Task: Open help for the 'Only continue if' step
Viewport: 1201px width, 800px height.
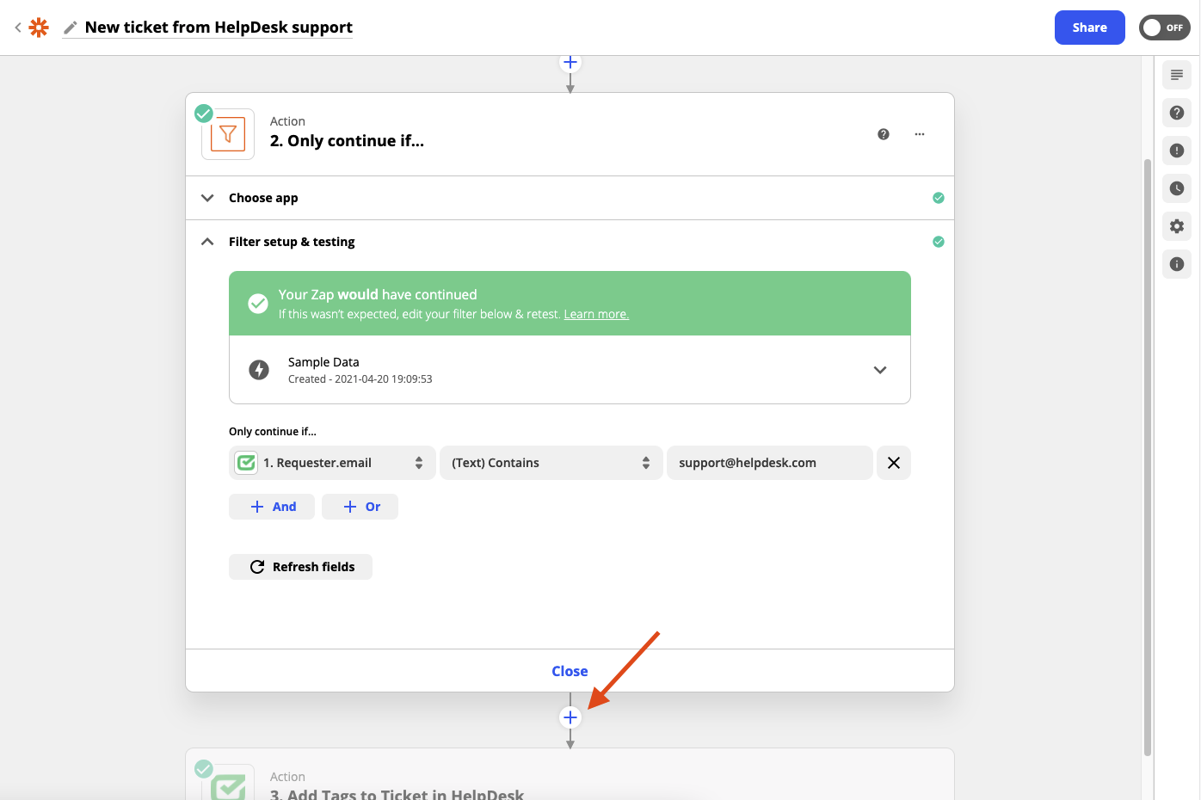Action: click(x=884, y=134)
